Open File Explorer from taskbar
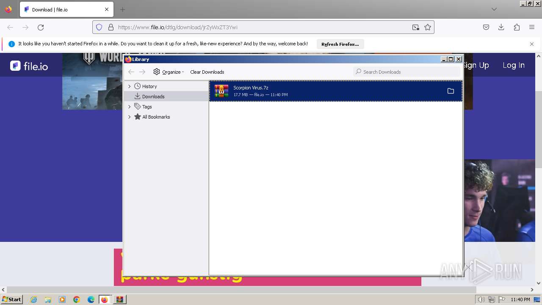This screenshot has height=305, width=542. click(48, 299)
